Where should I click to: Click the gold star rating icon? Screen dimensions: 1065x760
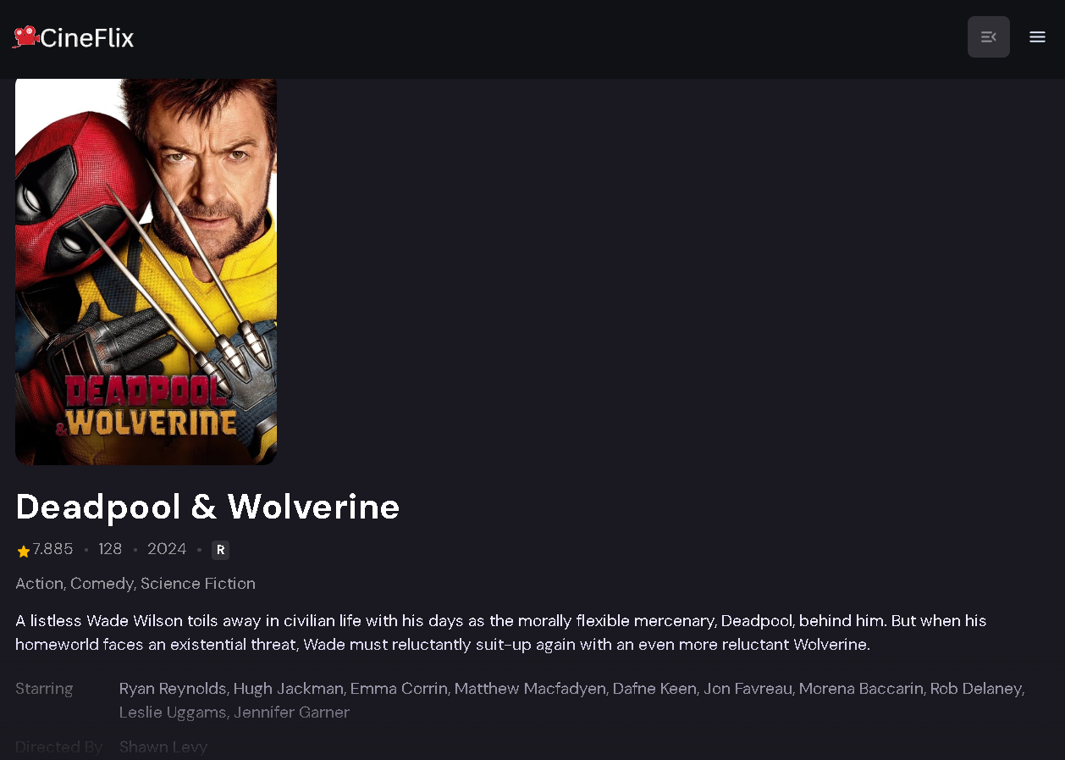(x=23, y=551)
